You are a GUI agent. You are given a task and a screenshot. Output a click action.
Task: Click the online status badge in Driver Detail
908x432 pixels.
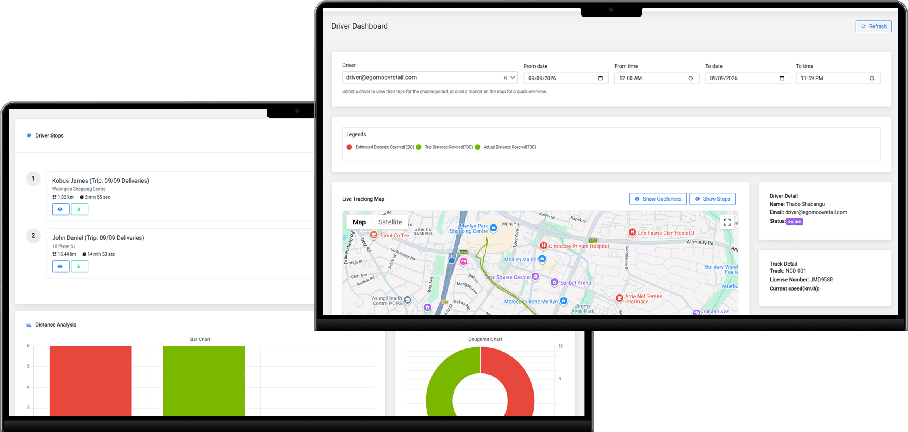click(794, 222)
